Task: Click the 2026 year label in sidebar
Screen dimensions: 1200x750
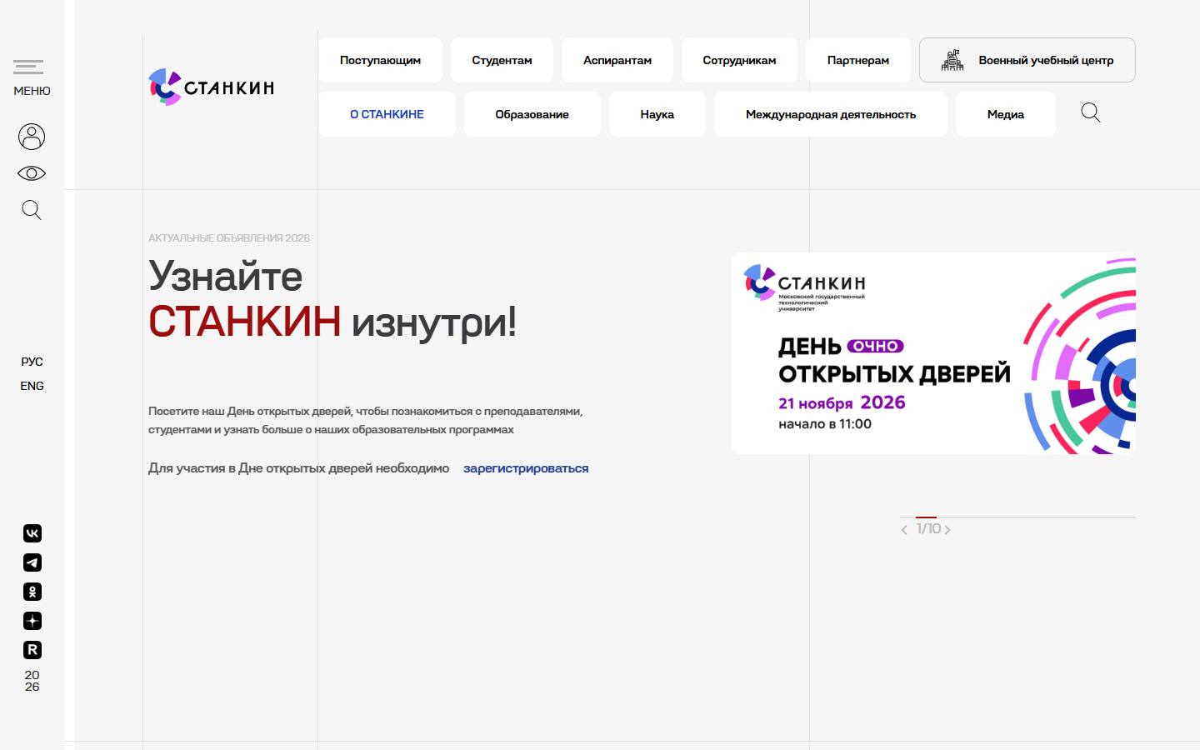Action: point(32,681)
